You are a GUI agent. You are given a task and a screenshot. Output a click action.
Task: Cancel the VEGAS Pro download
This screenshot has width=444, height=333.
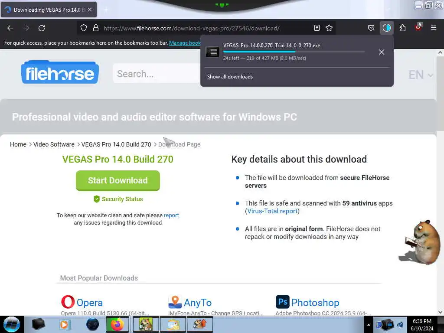(x=382, y=52)
